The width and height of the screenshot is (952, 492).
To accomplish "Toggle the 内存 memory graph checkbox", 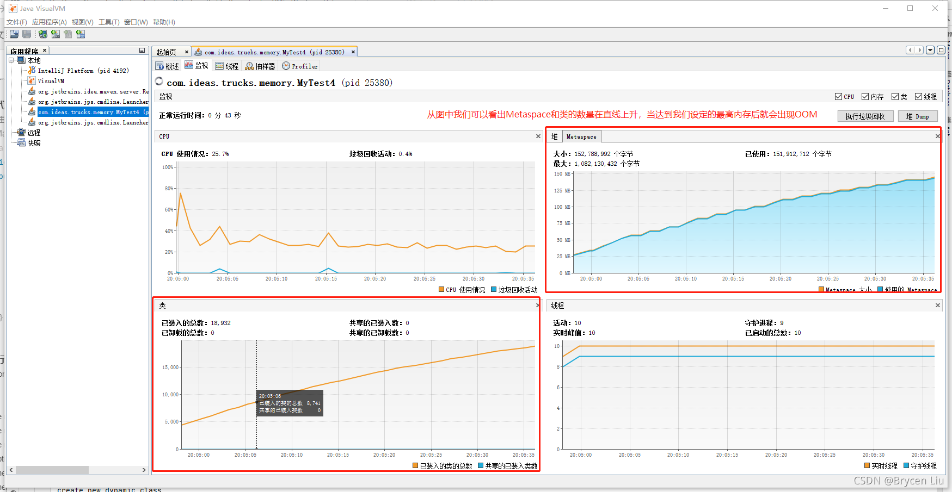I will tap(865, 97).
